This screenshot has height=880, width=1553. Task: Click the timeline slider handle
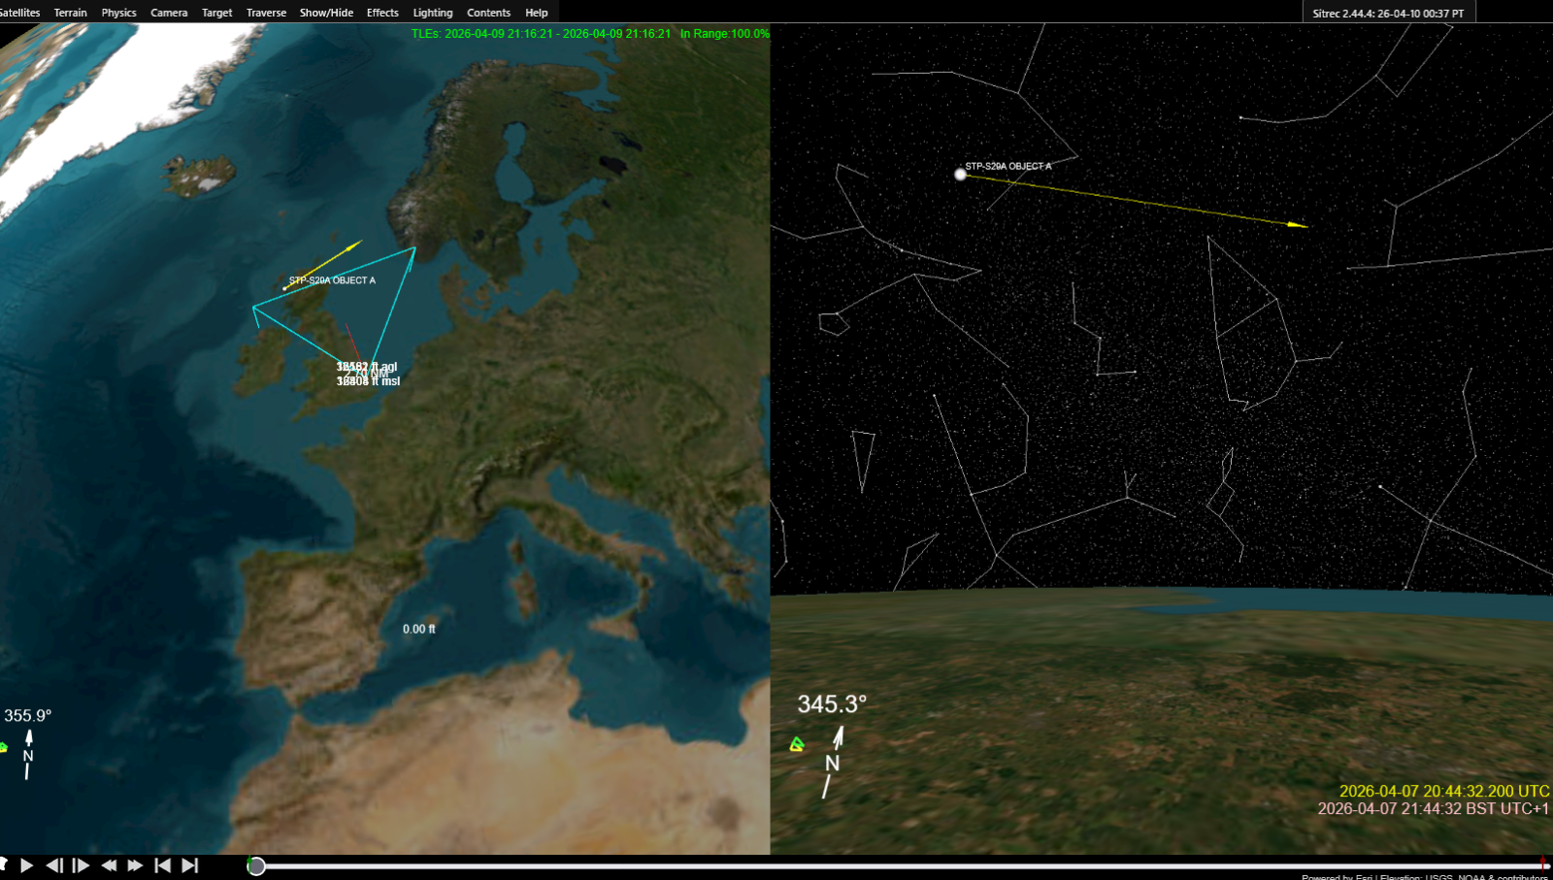[256, 865]
